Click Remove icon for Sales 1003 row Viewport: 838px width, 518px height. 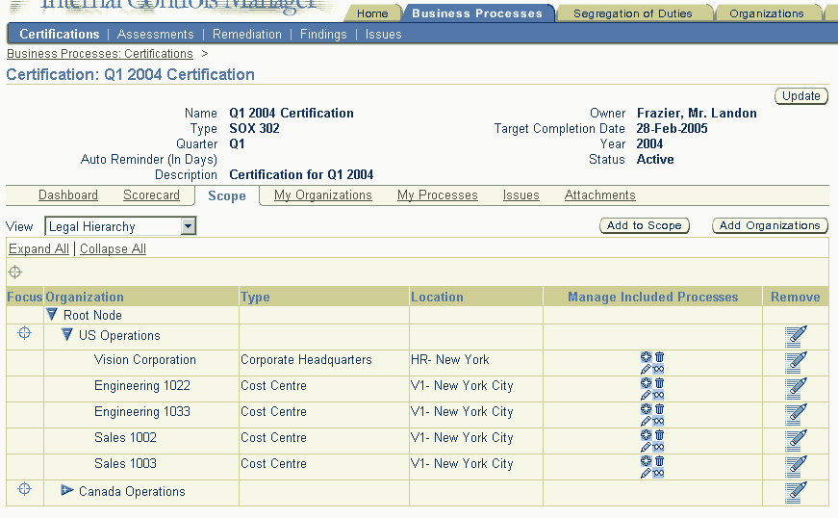796,467
